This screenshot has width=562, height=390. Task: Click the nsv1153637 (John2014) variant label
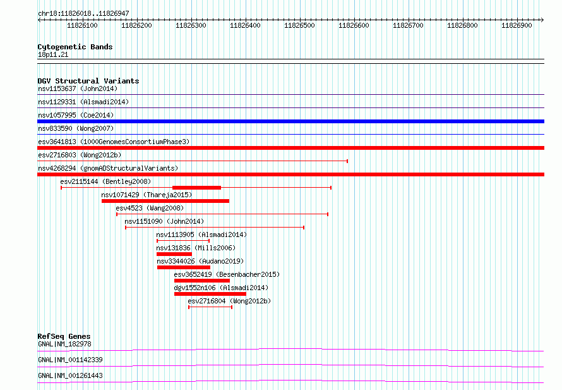(78, 88)
